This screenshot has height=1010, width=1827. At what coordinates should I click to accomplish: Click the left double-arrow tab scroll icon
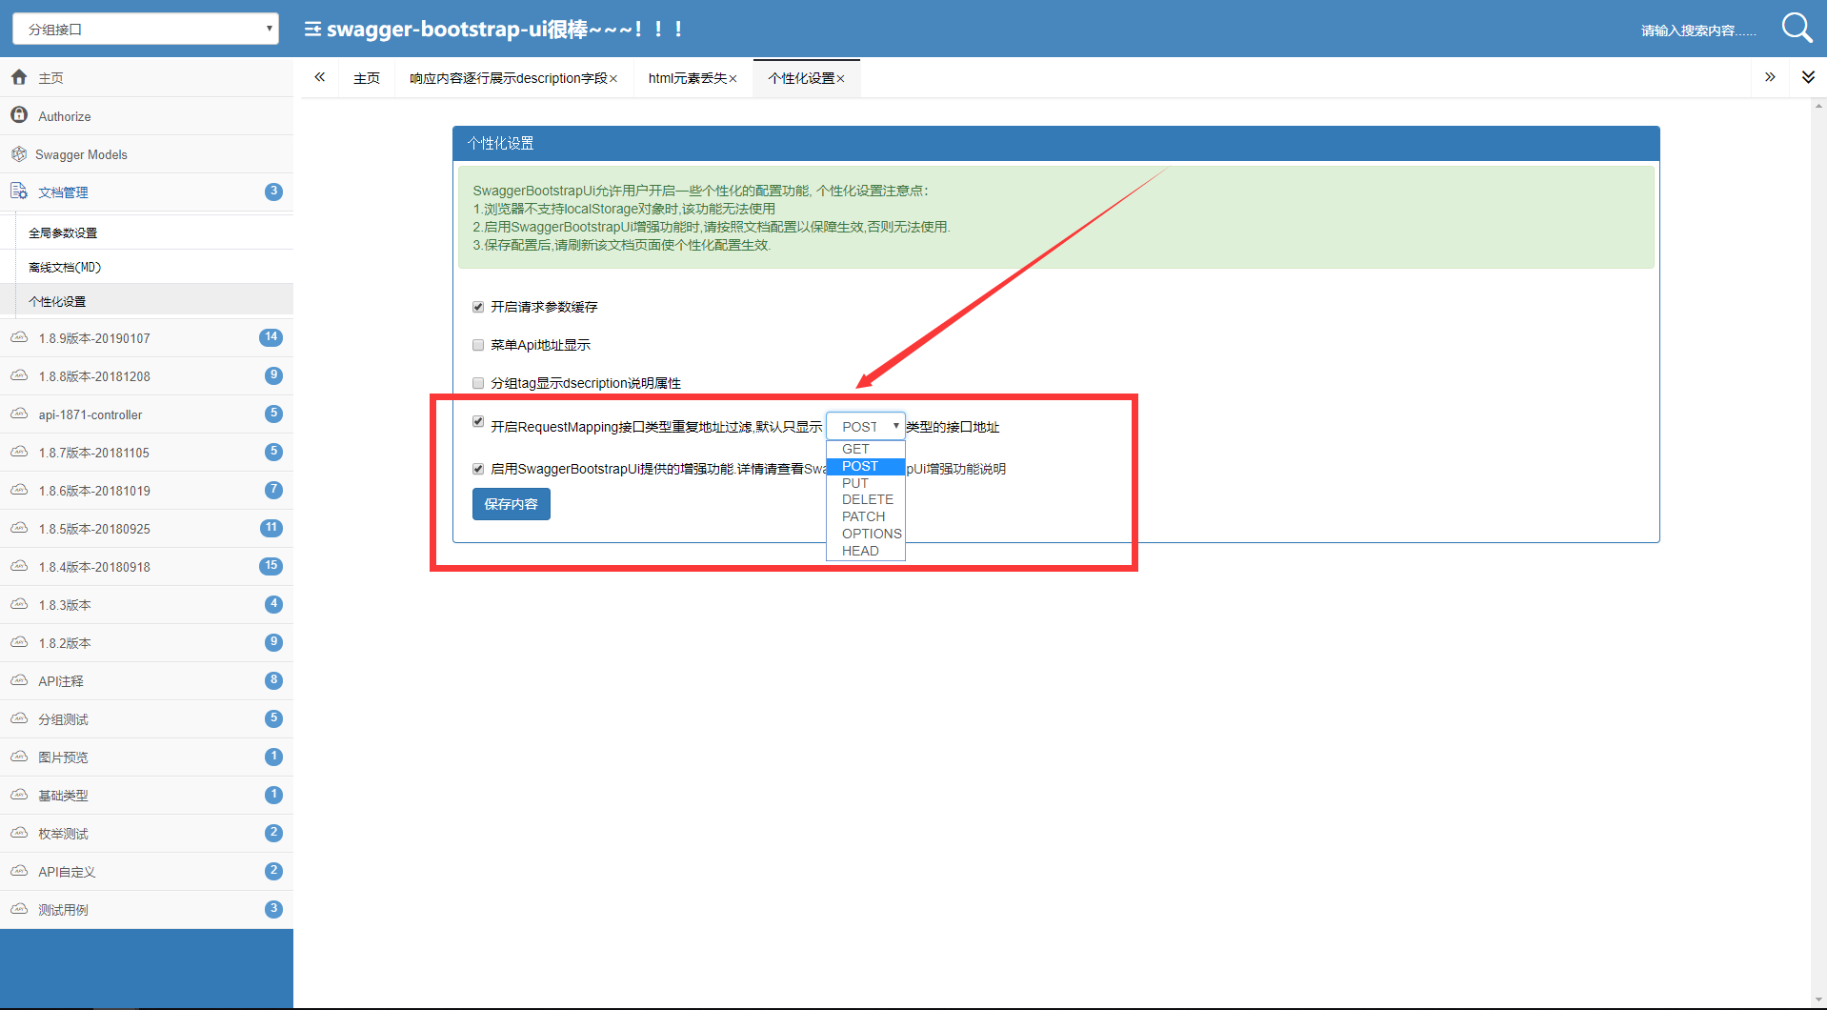320,77
